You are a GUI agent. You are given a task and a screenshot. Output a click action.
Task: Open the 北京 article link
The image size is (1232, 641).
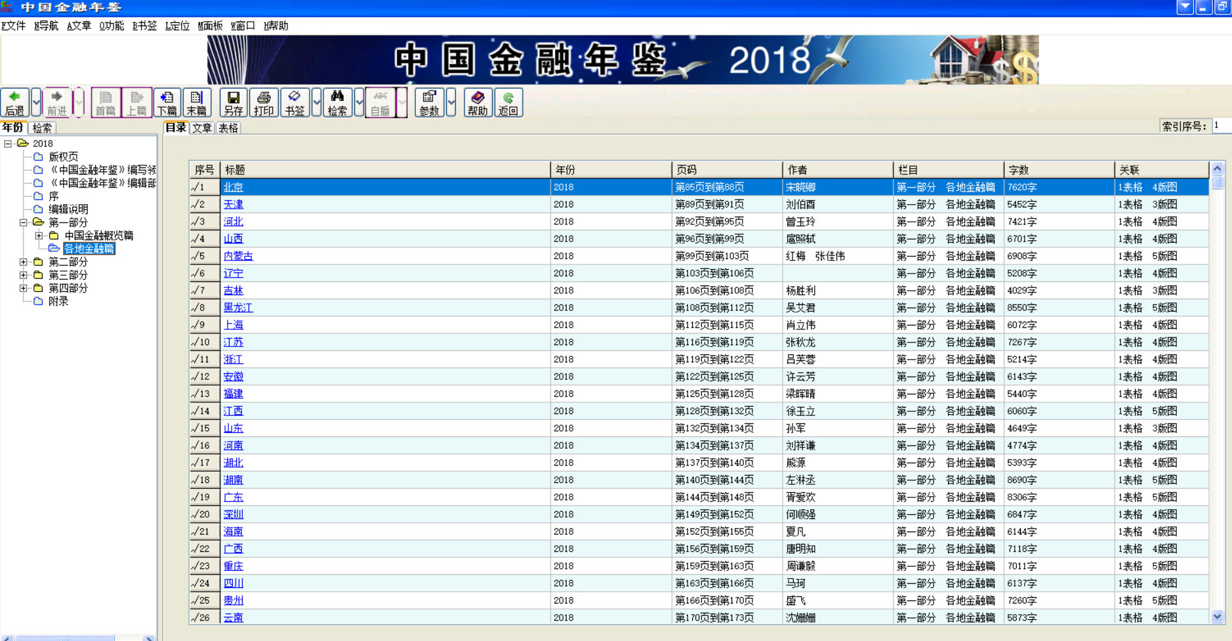[234, 188]
